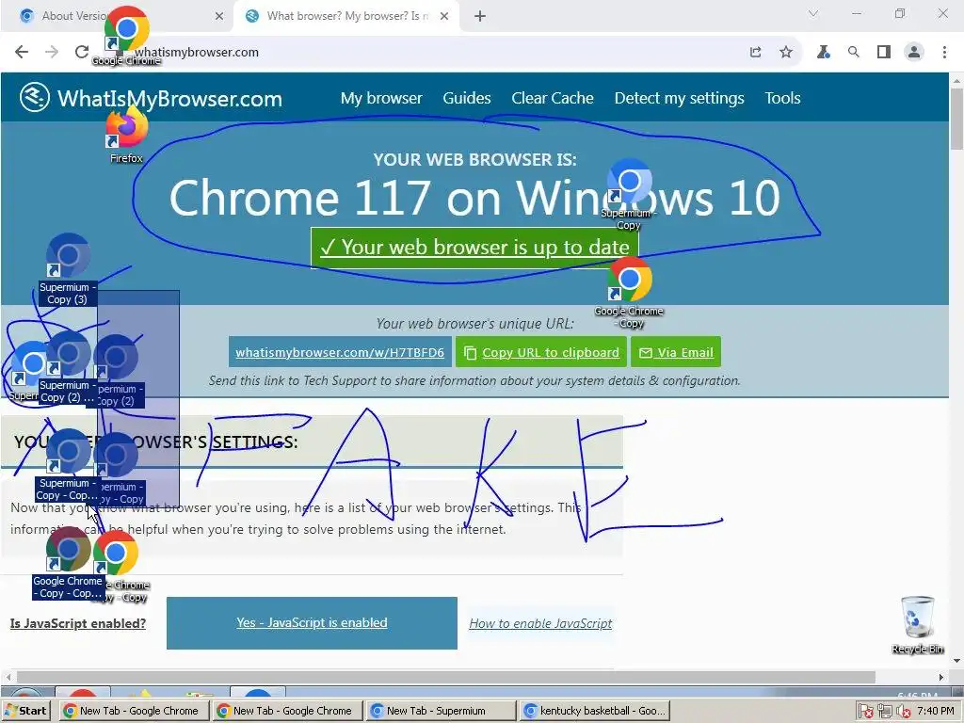Click Yes - JavaScript is enabled
The image size is (964, 723).
(312, 623)
